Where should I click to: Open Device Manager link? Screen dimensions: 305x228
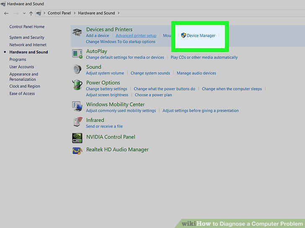(201, 35)
